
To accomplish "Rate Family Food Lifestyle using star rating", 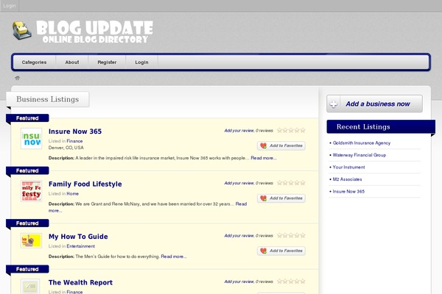I will click(291, 183).
